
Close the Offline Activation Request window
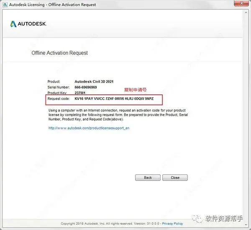[241, 3]
